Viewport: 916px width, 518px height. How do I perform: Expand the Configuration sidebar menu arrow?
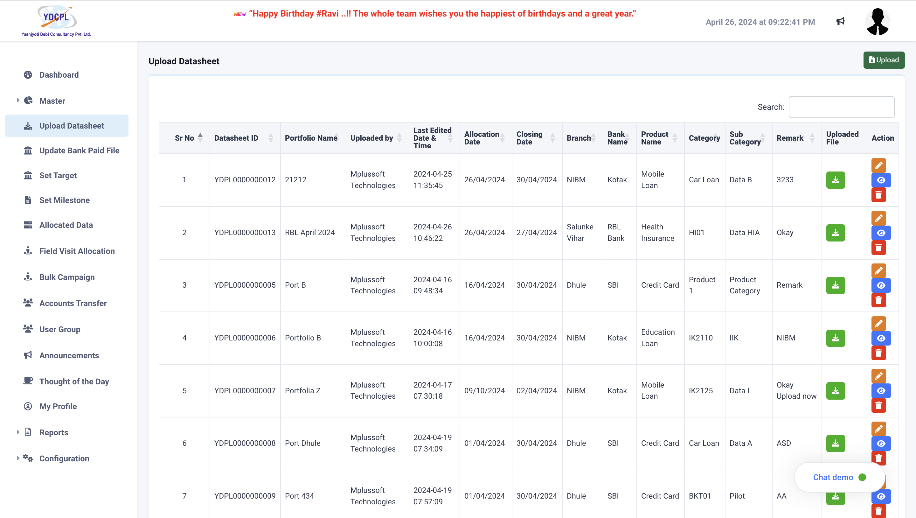point(18,458)
